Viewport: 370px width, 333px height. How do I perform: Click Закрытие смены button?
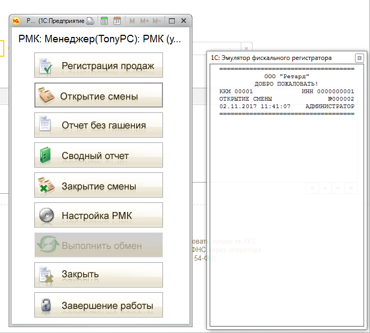[99, 185]
